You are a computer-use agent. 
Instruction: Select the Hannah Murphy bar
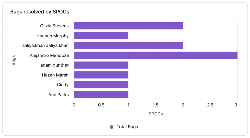(101, 36)
